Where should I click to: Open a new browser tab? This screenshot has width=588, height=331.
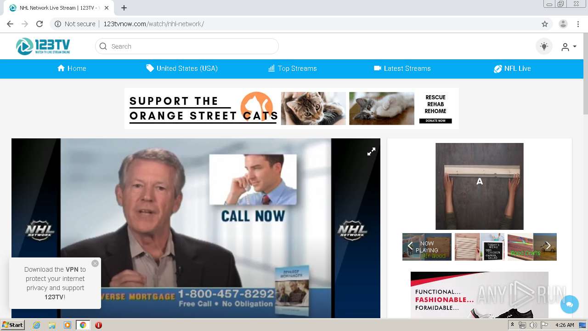pos(124,8)
